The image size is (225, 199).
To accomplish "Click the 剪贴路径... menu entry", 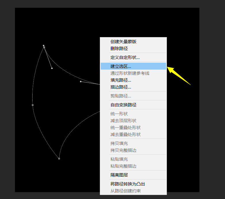I will point(133,96).
